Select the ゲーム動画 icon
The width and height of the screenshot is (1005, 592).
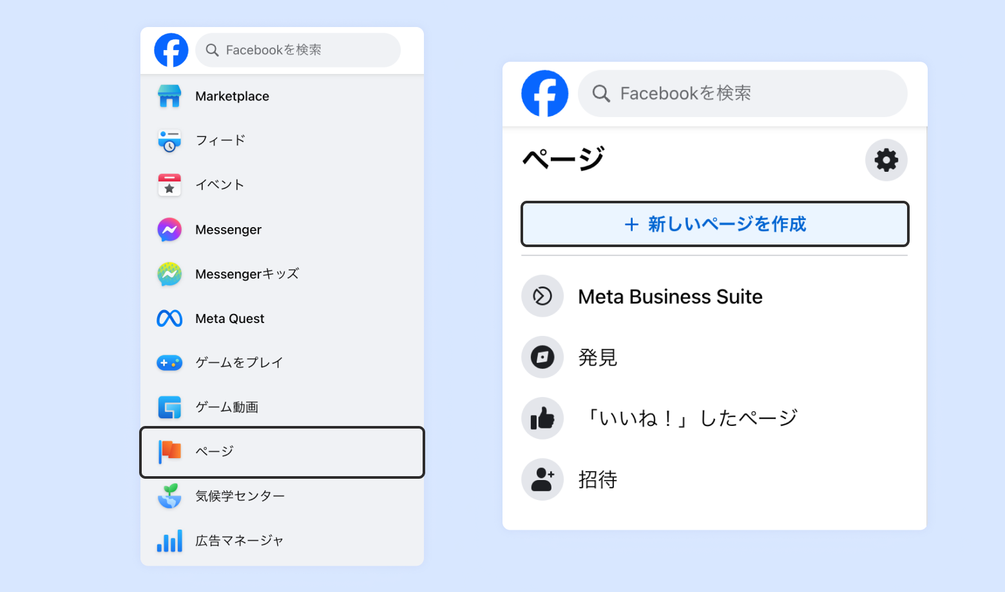click(169, 407)
